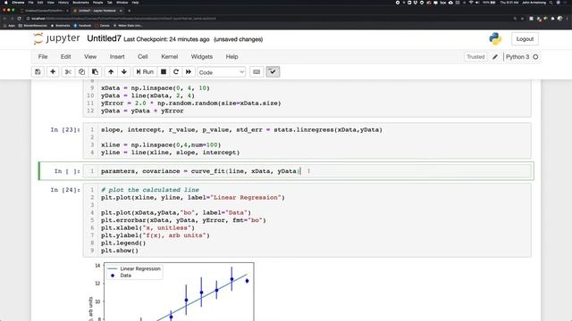
Task: Click the pencil edit mode icon
Action: pos(495,57)
